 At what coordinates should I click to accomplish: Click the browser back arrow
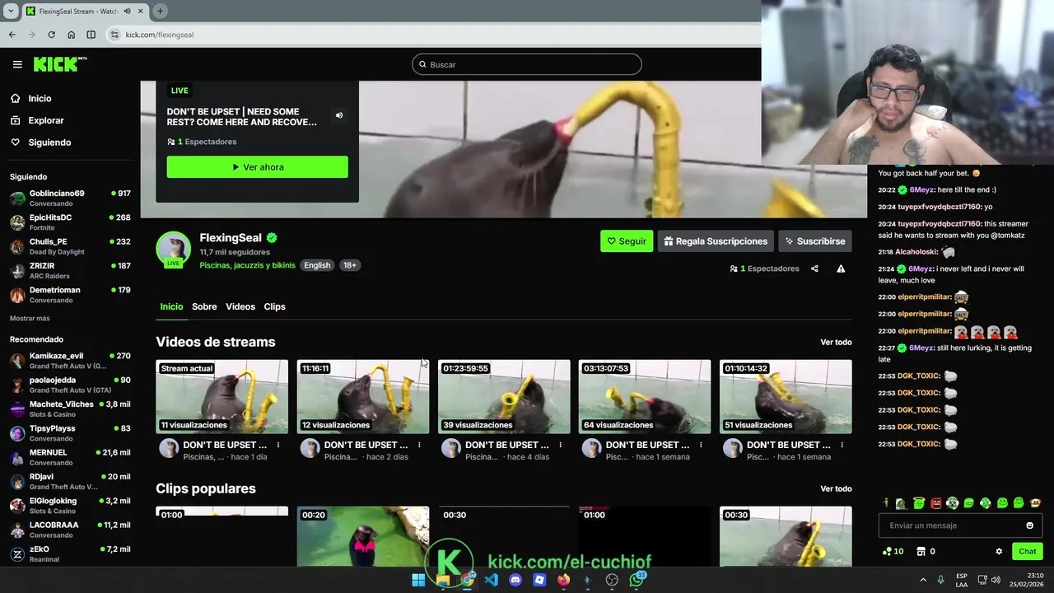point(12,35)
